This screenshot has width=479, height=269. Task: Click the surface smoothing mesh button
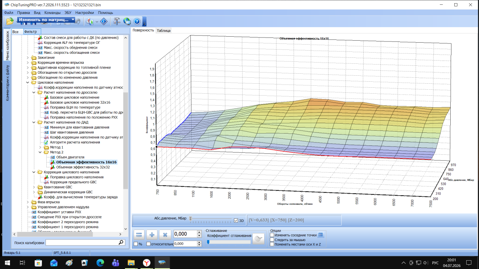(259, 239)
